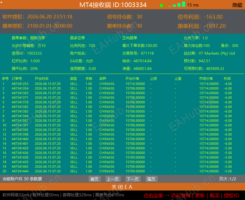Click 交易账号 971118 text
245x200 pixels.
(x=138, y=53)
